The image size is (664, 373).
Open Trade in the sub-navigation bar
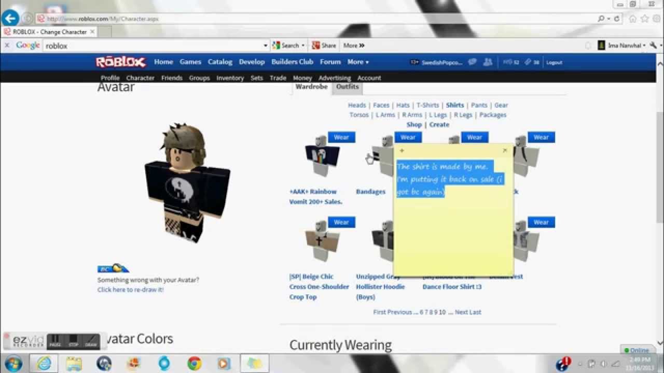click(x=278, y=78)
